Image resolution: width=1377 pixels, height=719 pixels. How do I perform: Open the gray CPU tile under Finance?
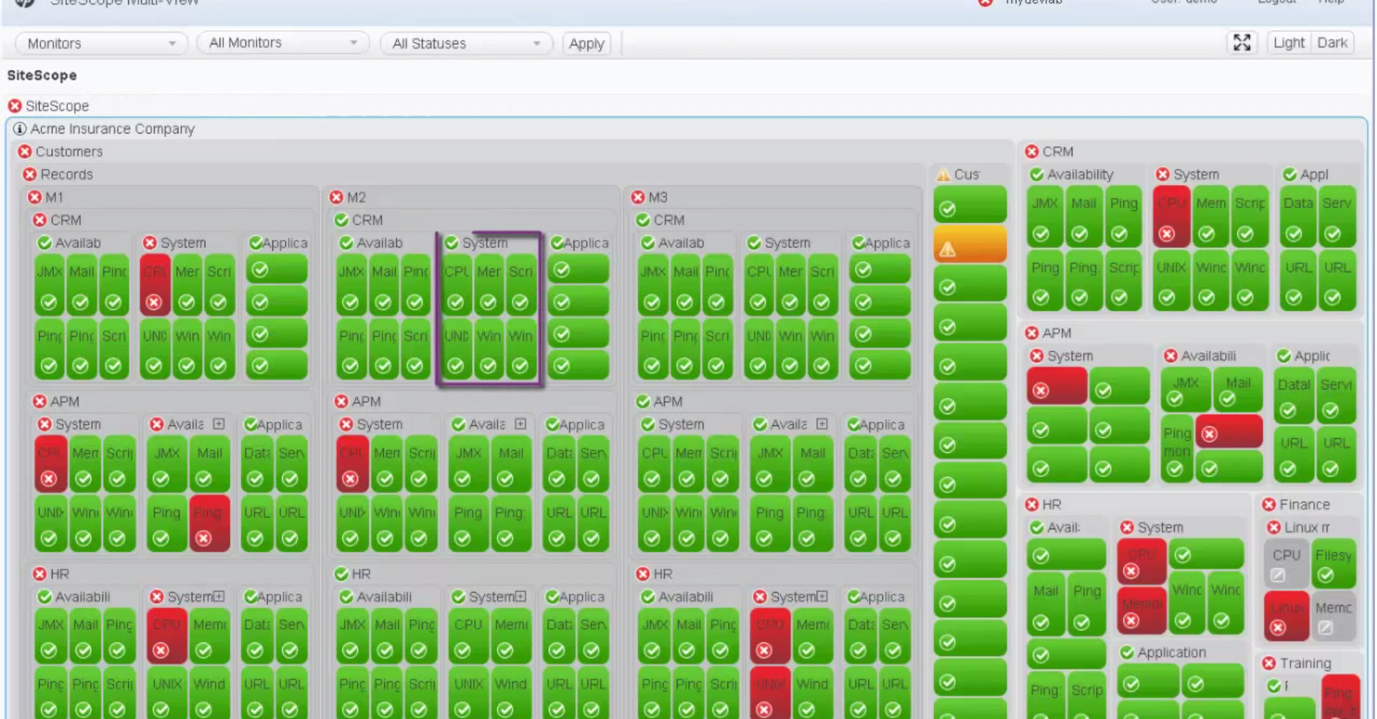pyautogui.click(x=1286, y=564)
